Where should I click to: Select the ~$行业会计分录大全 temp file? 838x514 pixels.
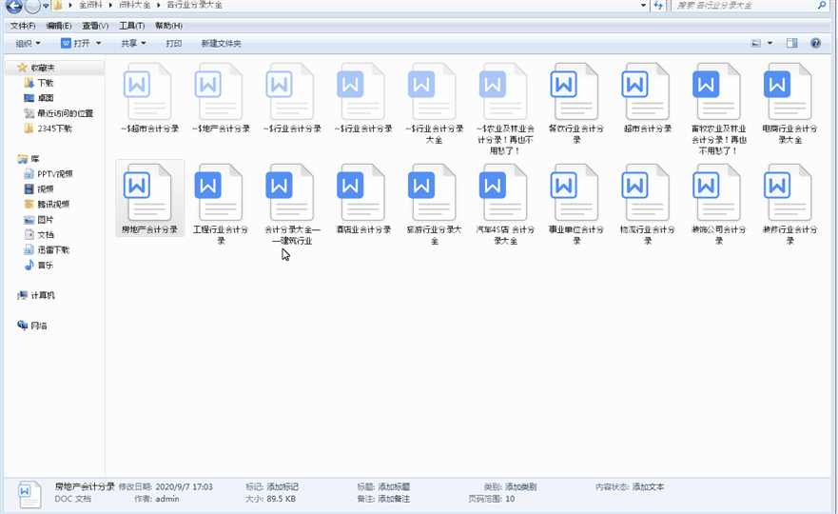[x=434, y=105]
